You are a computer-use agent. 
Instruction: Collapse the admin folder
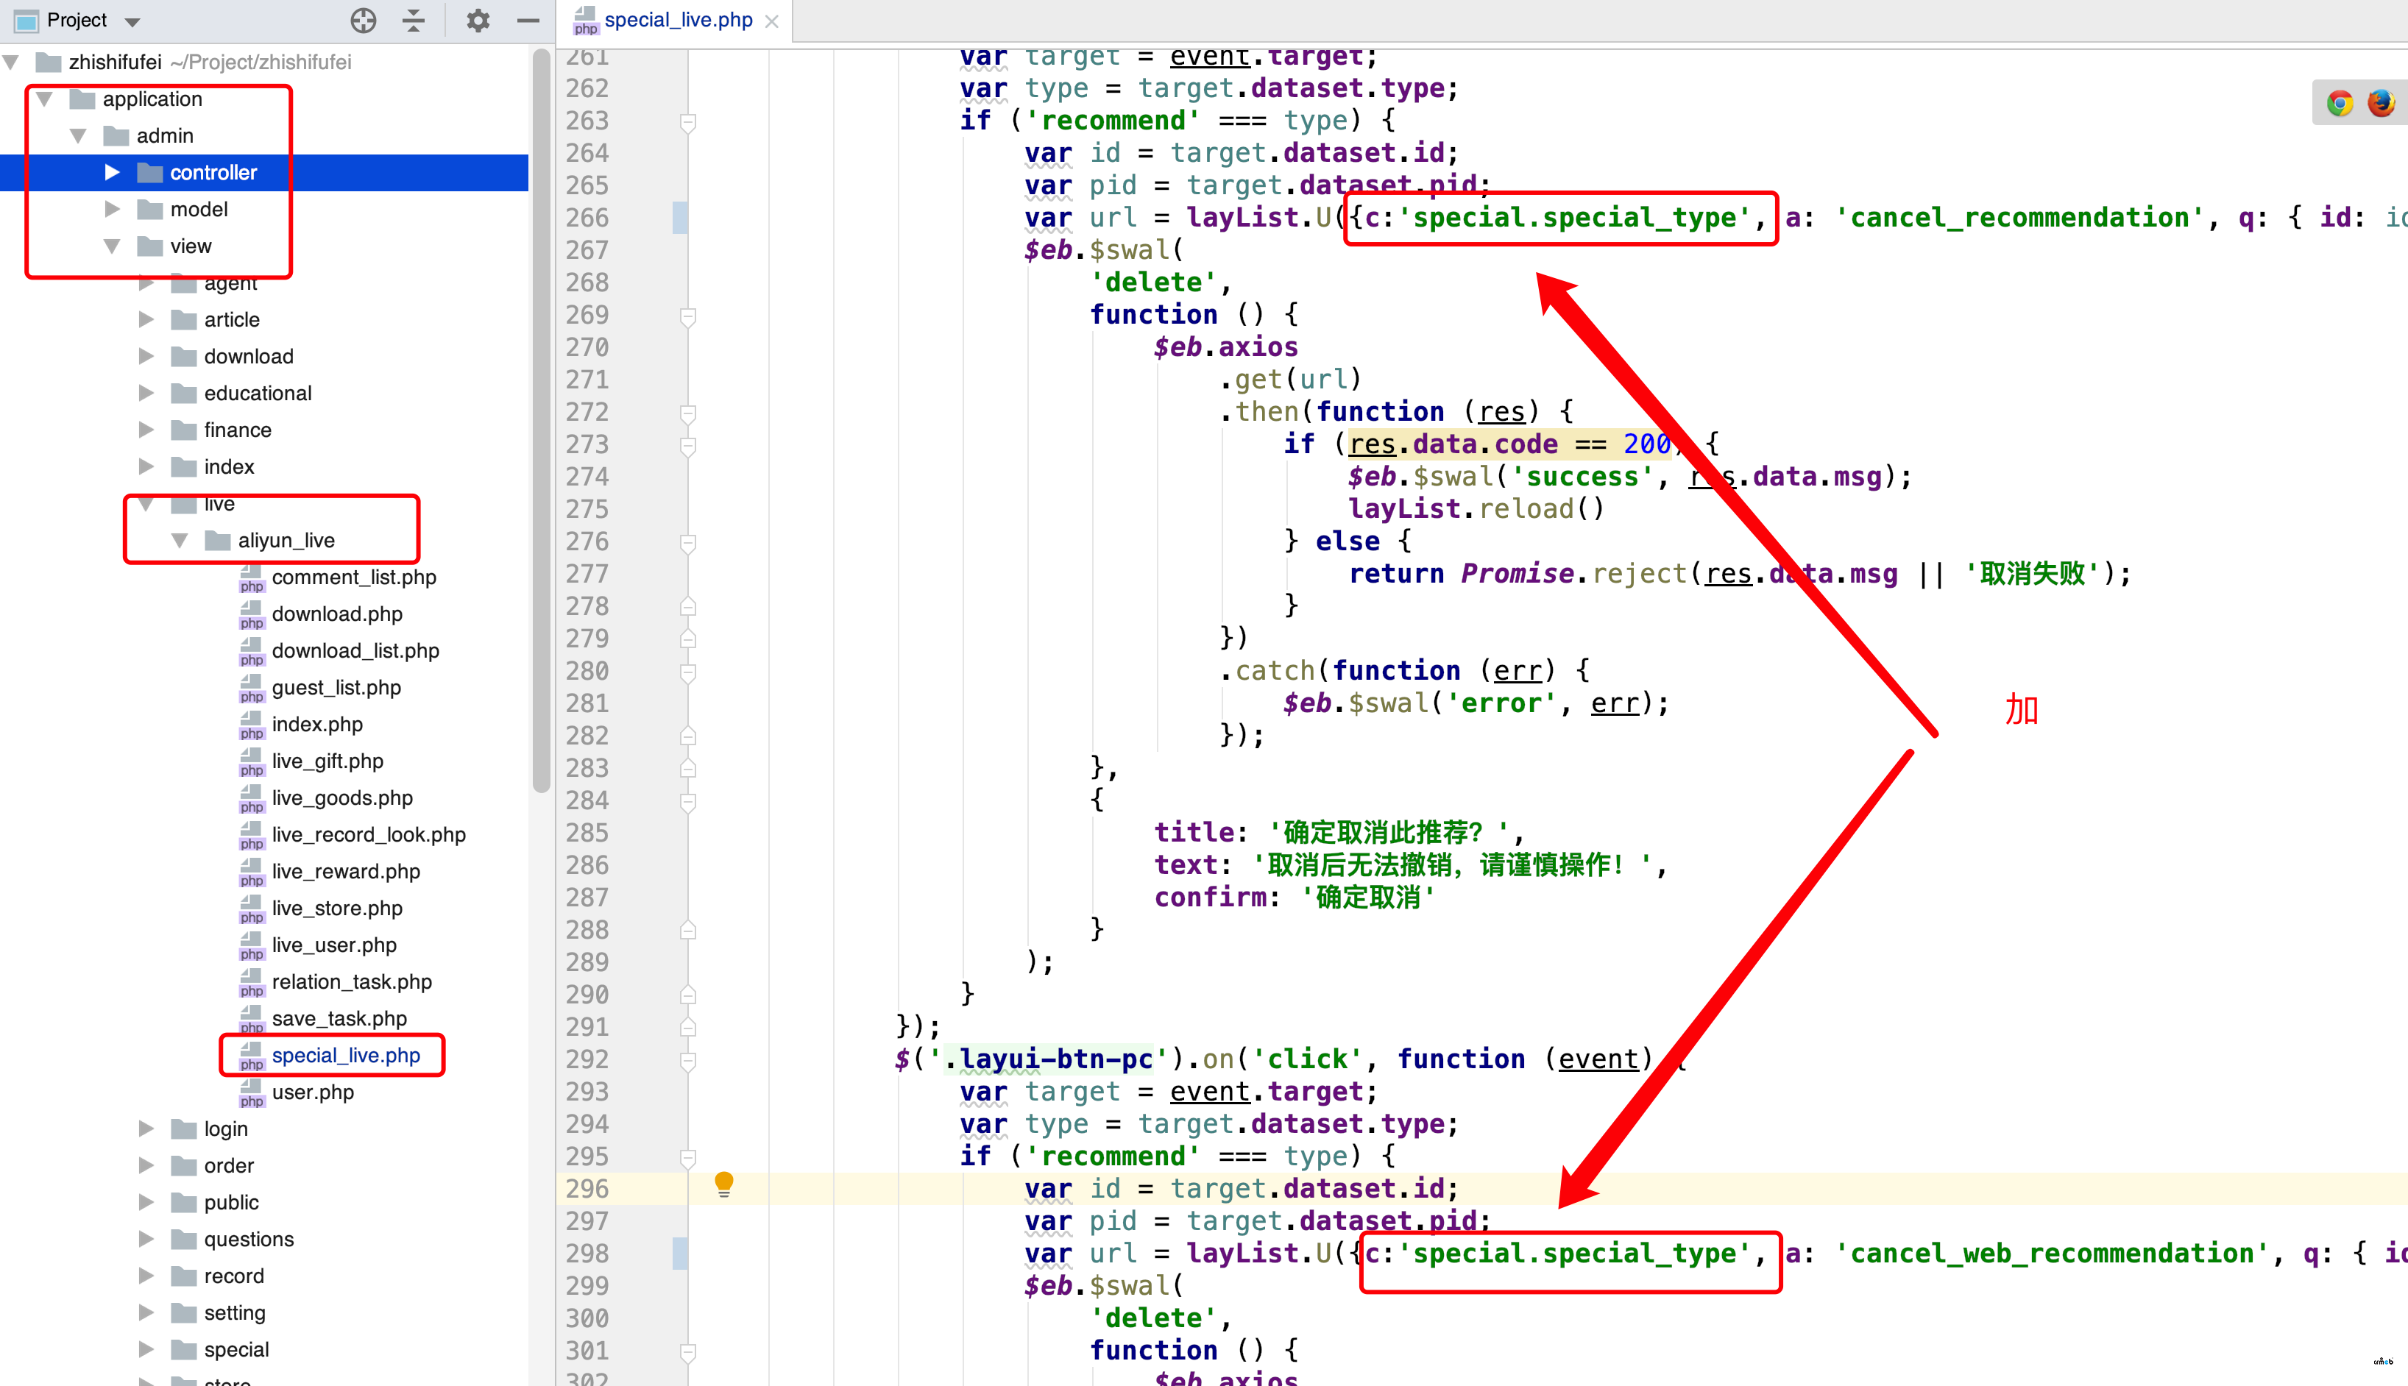79,136
